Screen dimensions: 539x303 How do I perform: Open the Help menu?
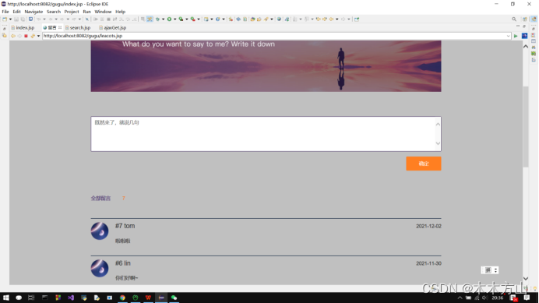pyautogui.click(x=120, y=12)
